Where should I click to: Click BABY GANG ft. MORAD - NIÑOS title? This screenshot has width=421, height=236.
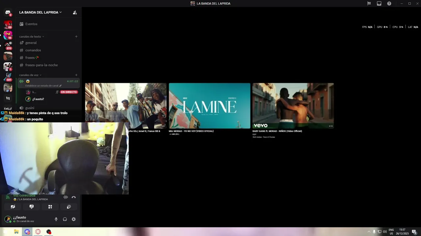277,131
